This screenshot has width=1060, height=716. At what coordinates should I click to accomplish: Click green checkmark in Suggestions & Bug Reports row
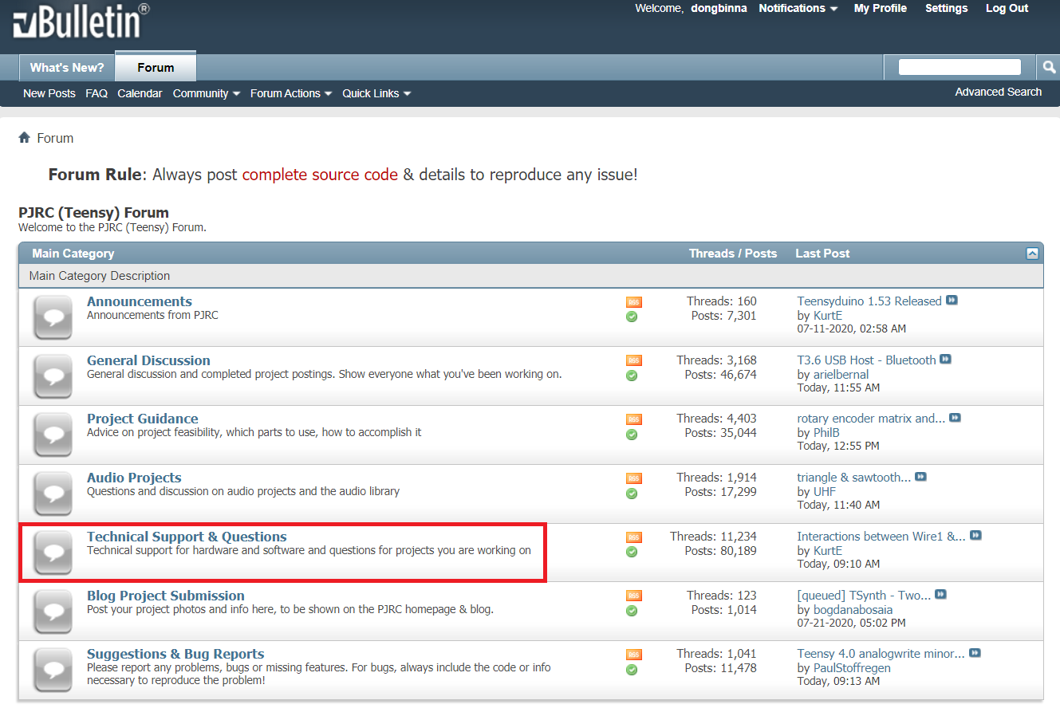[632, 670]
